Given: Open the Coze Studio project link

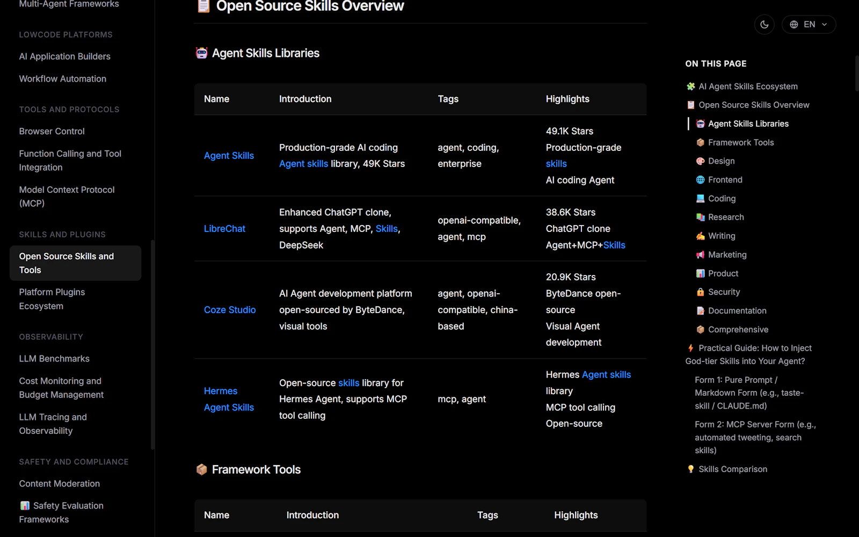Looking at the screenshot, I should (230, 310).
